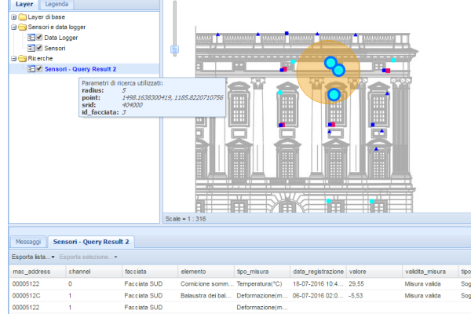This screenshot has height=314, width=471.
Task: Toggle the Sensori layer checkbox
Action: point(39,48)
